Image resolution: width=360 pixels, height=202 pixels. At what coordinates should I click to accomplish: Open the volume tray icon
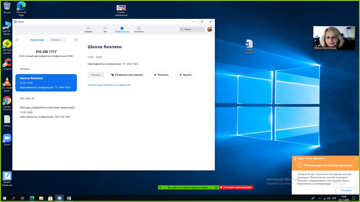[328, 198]
